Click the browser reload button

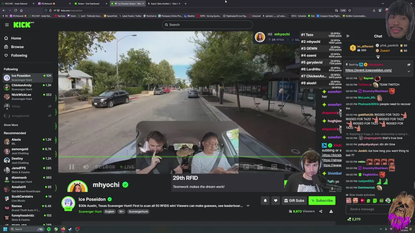(x=15, y=10)
